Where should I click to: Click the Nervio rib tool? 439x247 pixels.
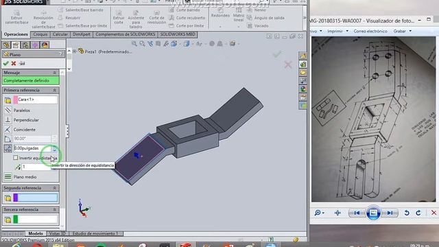click(257, 10)
